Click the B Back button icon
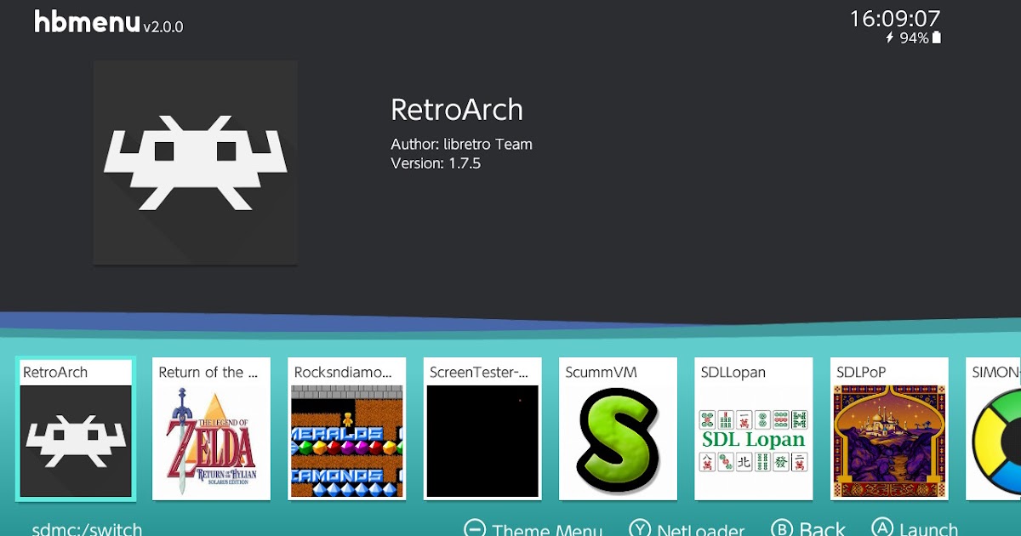The image size is (1021, 536). 782,529
